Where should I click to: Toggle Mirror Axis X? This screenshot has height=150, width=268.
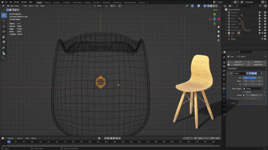246,78
